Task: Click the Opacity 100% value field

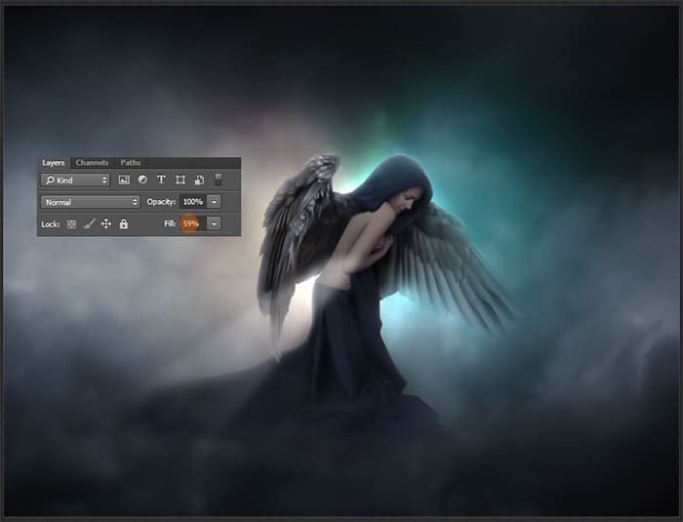Action: click(x=192, y=202)
